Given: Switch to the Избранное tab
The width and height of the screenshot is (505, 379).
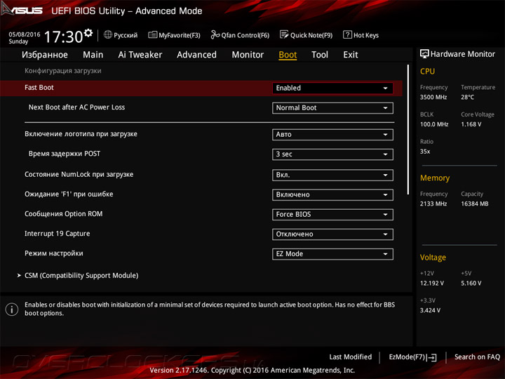Looking at the screenshot, I should point(45,55).
